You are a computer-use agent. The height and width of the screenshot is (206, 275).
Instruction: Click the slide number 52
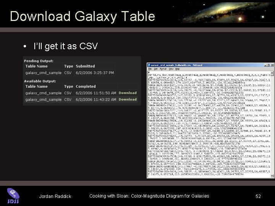pyautogui.click(x=258, y=196)
